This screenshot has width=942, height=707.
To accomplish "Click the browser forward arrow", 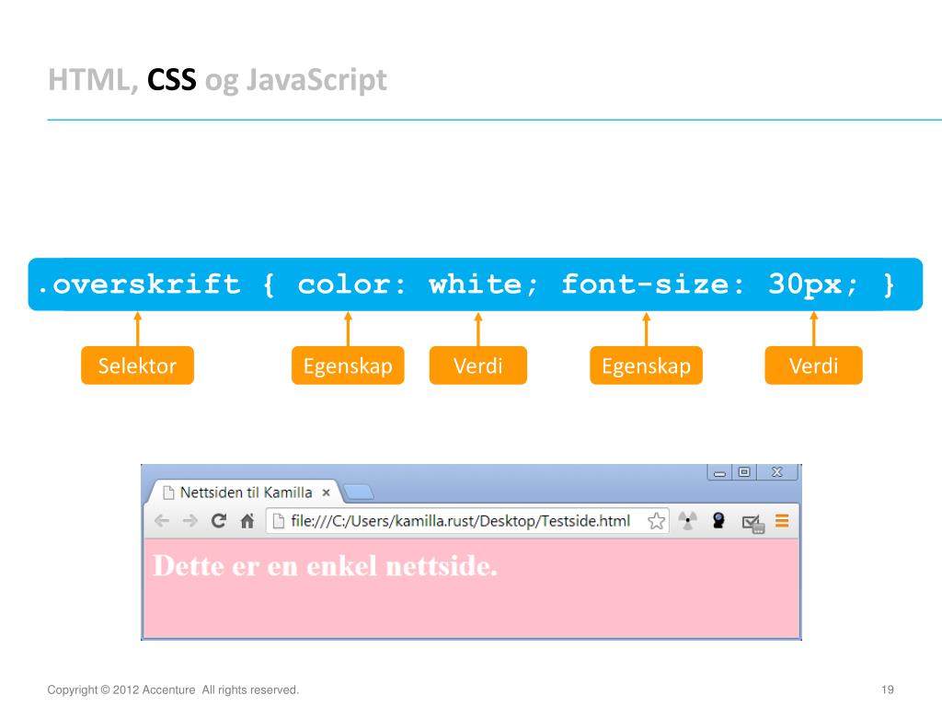I will (190, 521).
